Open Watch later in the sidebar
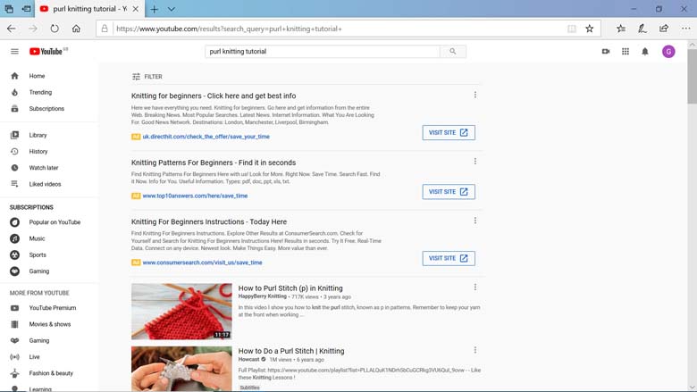Viewport: 697px width, 392px height. coord(43,168)
